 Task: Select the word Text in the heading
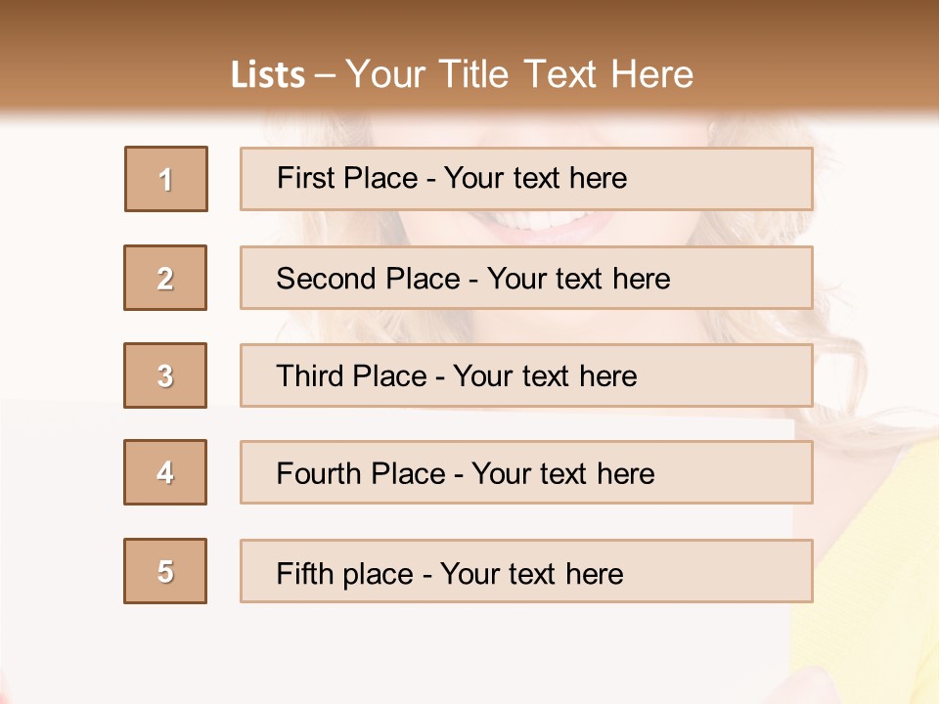pyautogui.click(x=559, y=75)
